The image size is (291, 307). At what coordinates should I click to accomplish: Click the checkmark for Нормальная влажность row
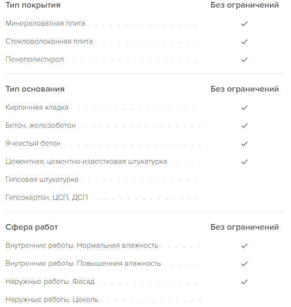pos(244,246)
